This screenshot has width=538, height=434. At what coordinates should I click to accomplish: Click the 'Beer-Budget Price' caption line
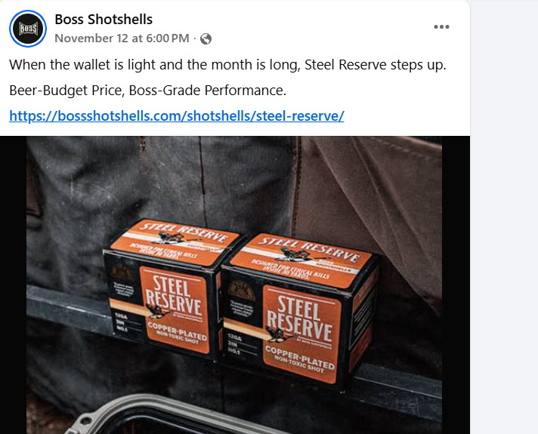tap(148, 91)
